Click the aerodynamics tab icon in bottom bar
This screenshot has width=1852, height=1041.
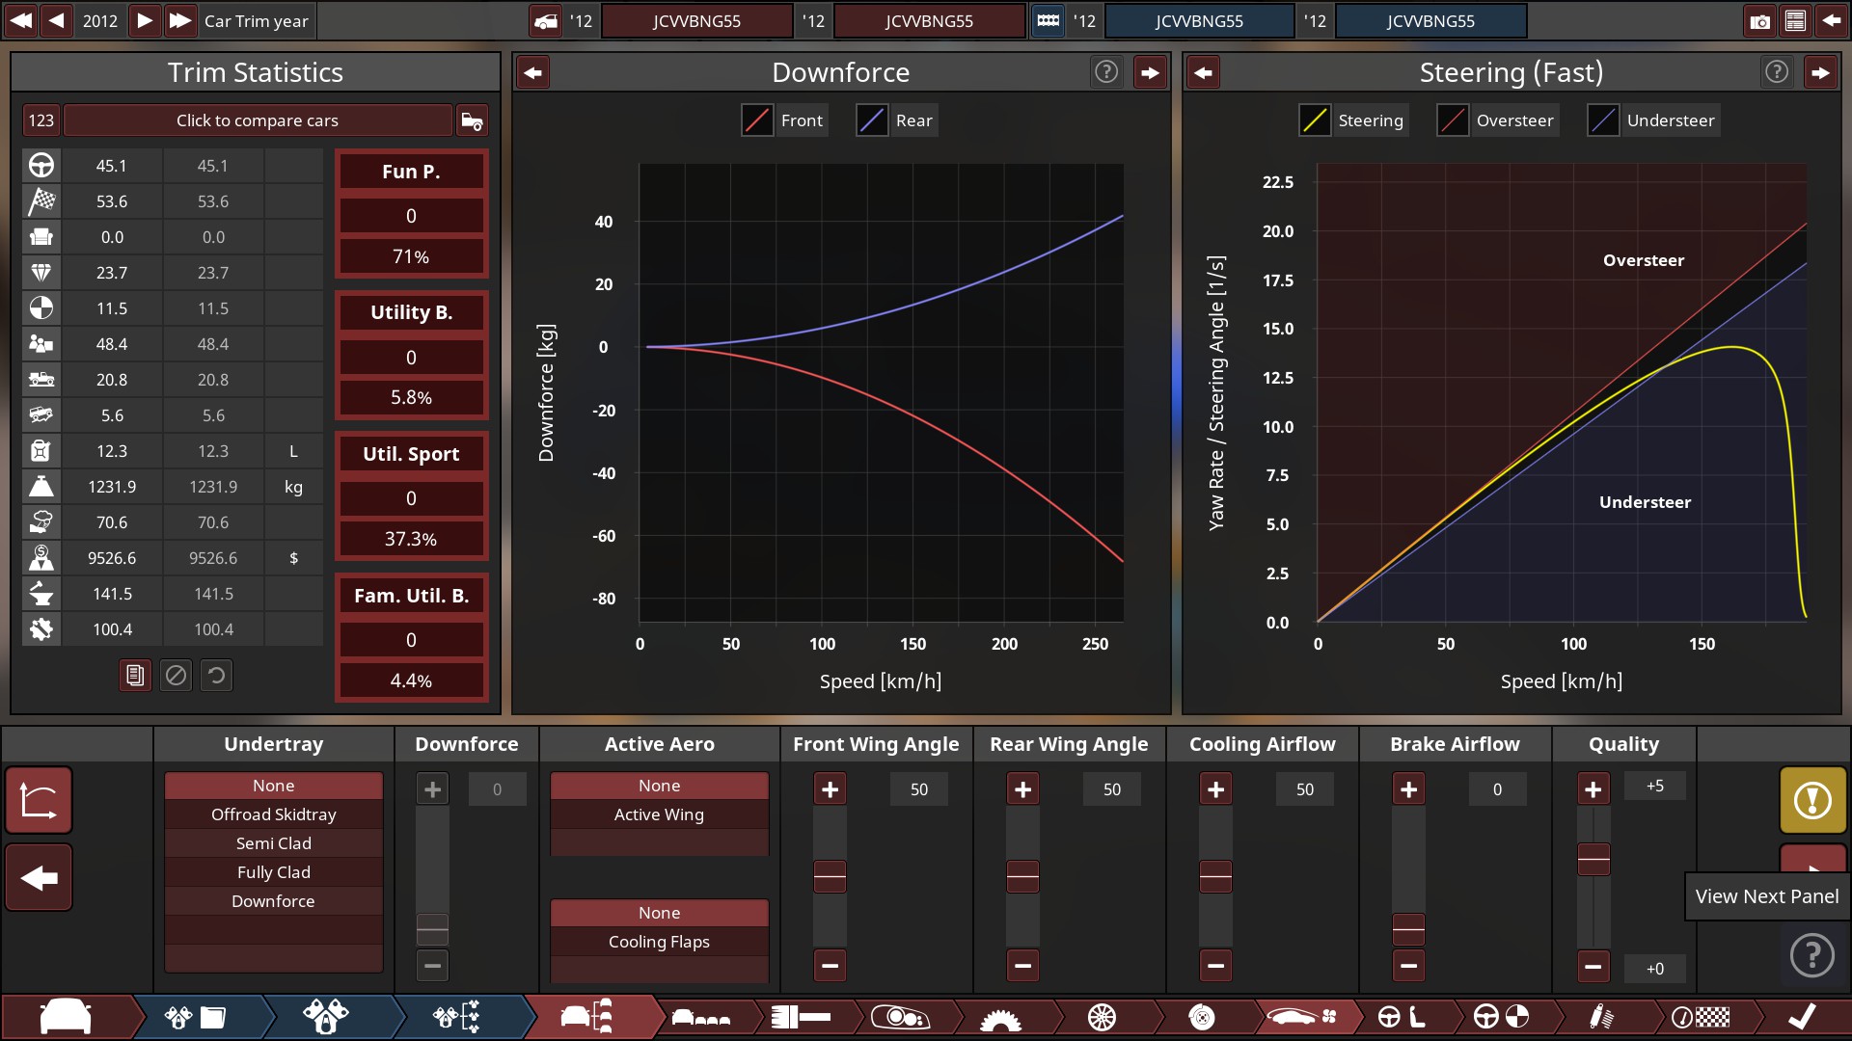point(1304,1017)
